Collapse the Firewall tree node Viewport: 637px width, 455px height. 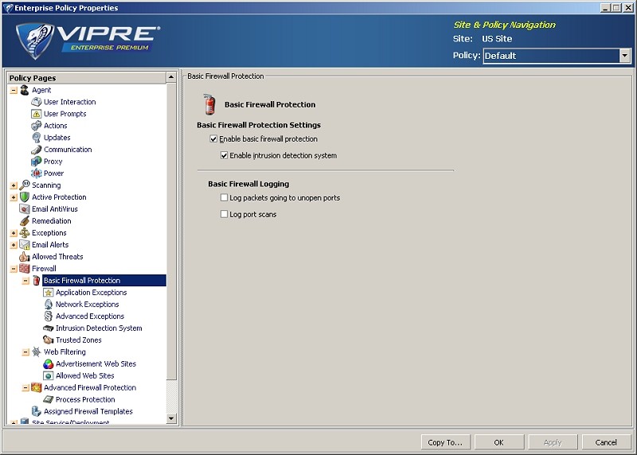14,269
